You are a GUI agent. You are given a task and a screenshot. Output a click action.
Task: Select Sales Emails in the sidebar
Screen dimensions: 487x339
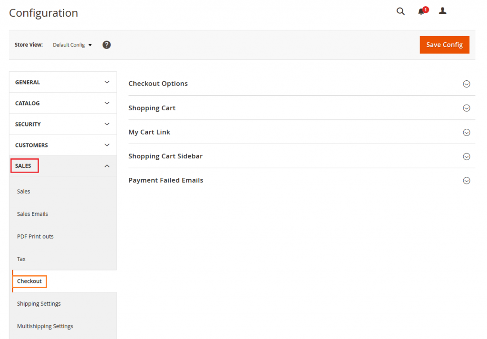click(x=32, y=213)
